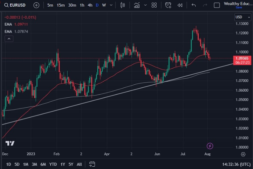
Task: Switch to the 4h timeframe
Action: click(90, 5)
